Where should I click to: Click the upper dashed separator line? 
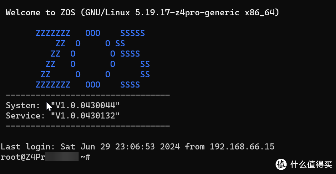[87, 95]
